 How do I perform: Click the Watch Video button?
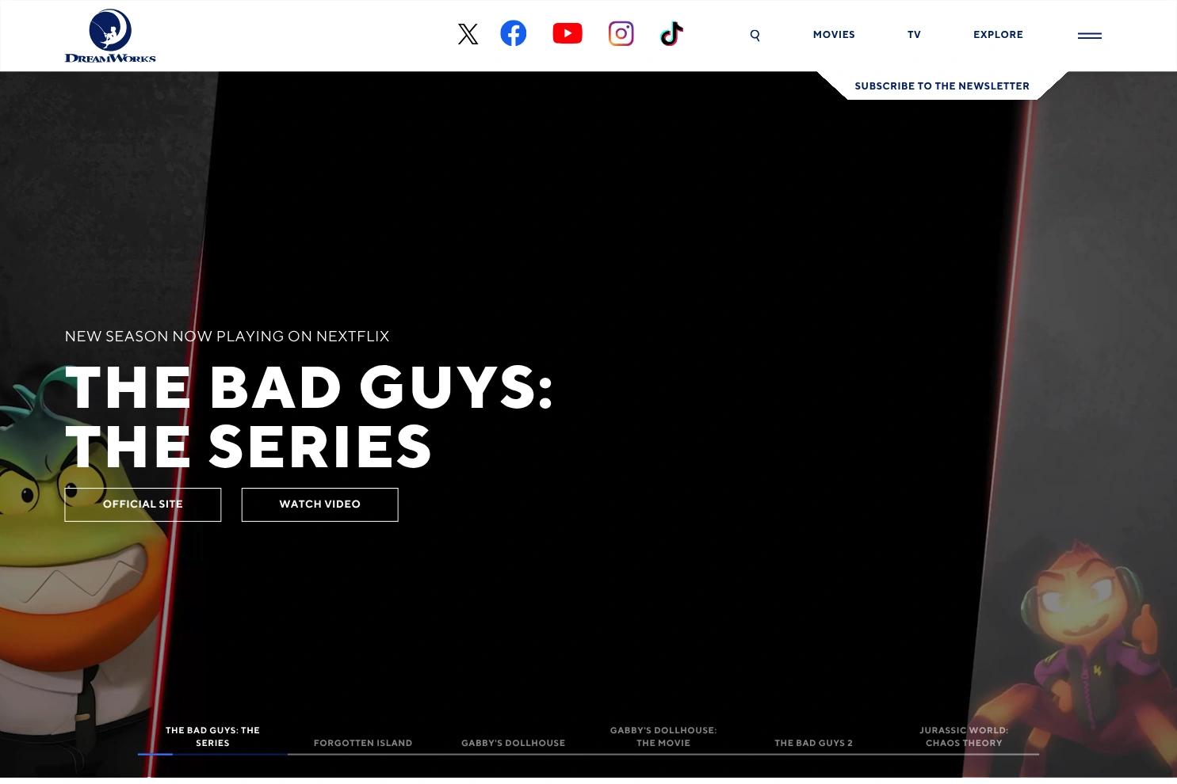[x=319, y=504]
